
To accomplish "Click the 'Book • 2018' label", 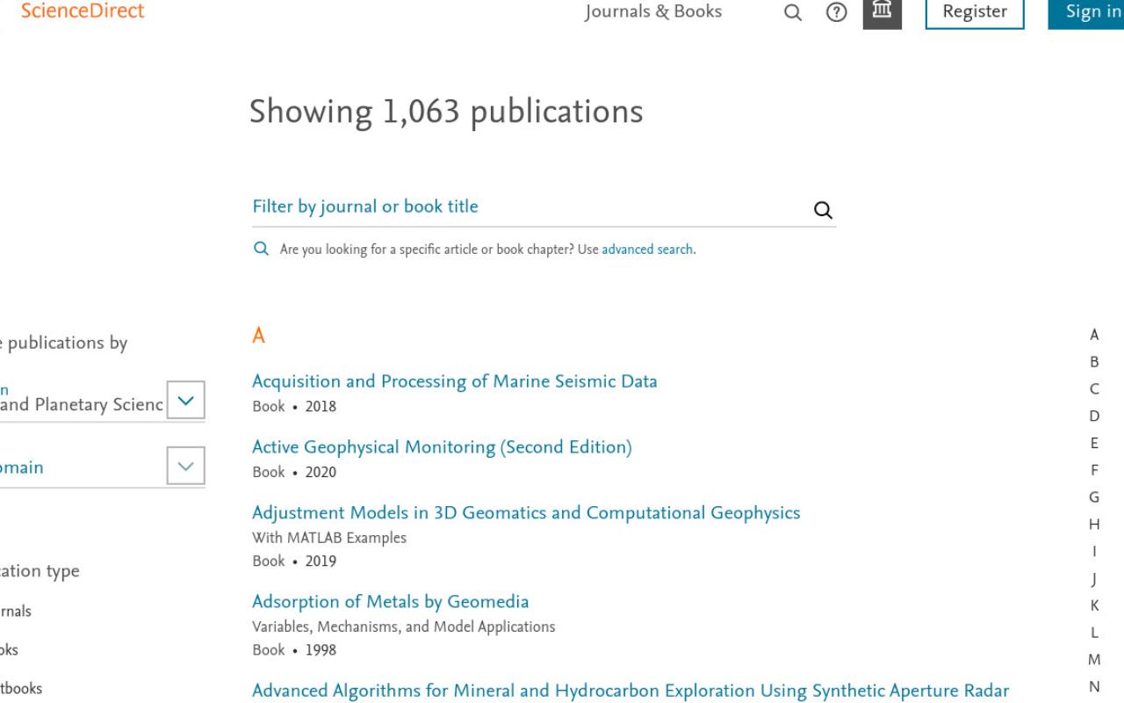I will 294,407.
